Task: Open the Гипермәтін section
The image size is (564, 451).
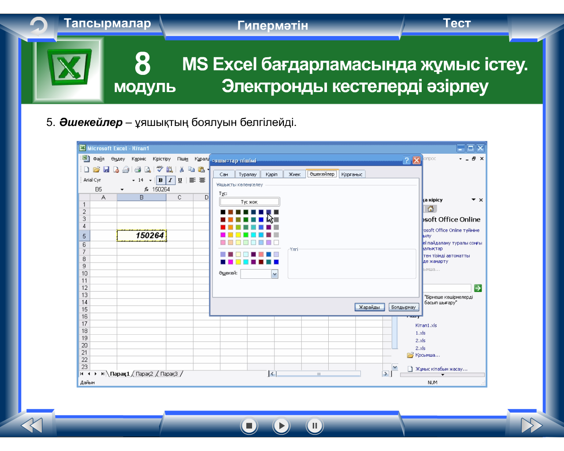Action: tap(273, 26)
